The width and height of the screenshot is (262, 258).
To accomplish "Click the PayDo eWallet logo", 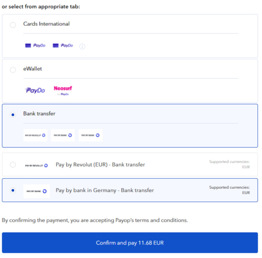I will 35,90.
